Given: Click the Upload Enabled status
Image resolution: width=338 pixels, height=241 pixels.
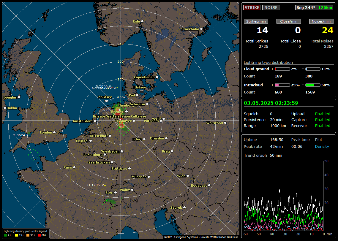Looking at the screenshot, I should click(x=323, y=114).
